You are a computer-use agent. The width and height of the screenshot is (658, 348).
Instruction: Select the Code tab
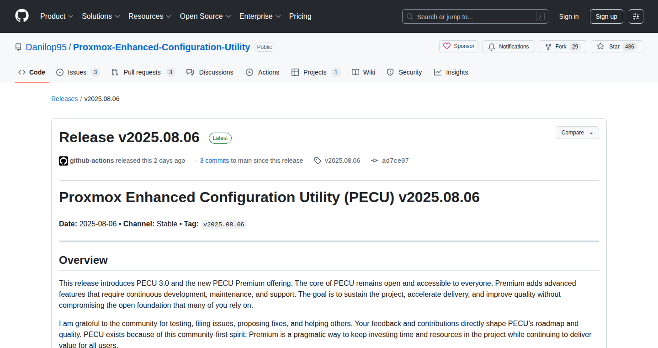coord(32,72)
